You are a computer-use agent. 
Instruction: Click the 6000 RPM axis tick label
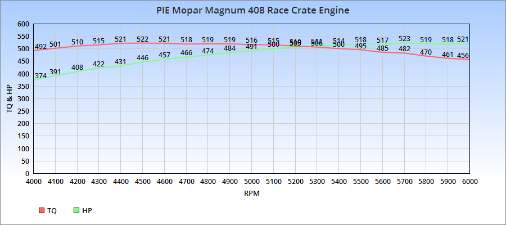470,182
